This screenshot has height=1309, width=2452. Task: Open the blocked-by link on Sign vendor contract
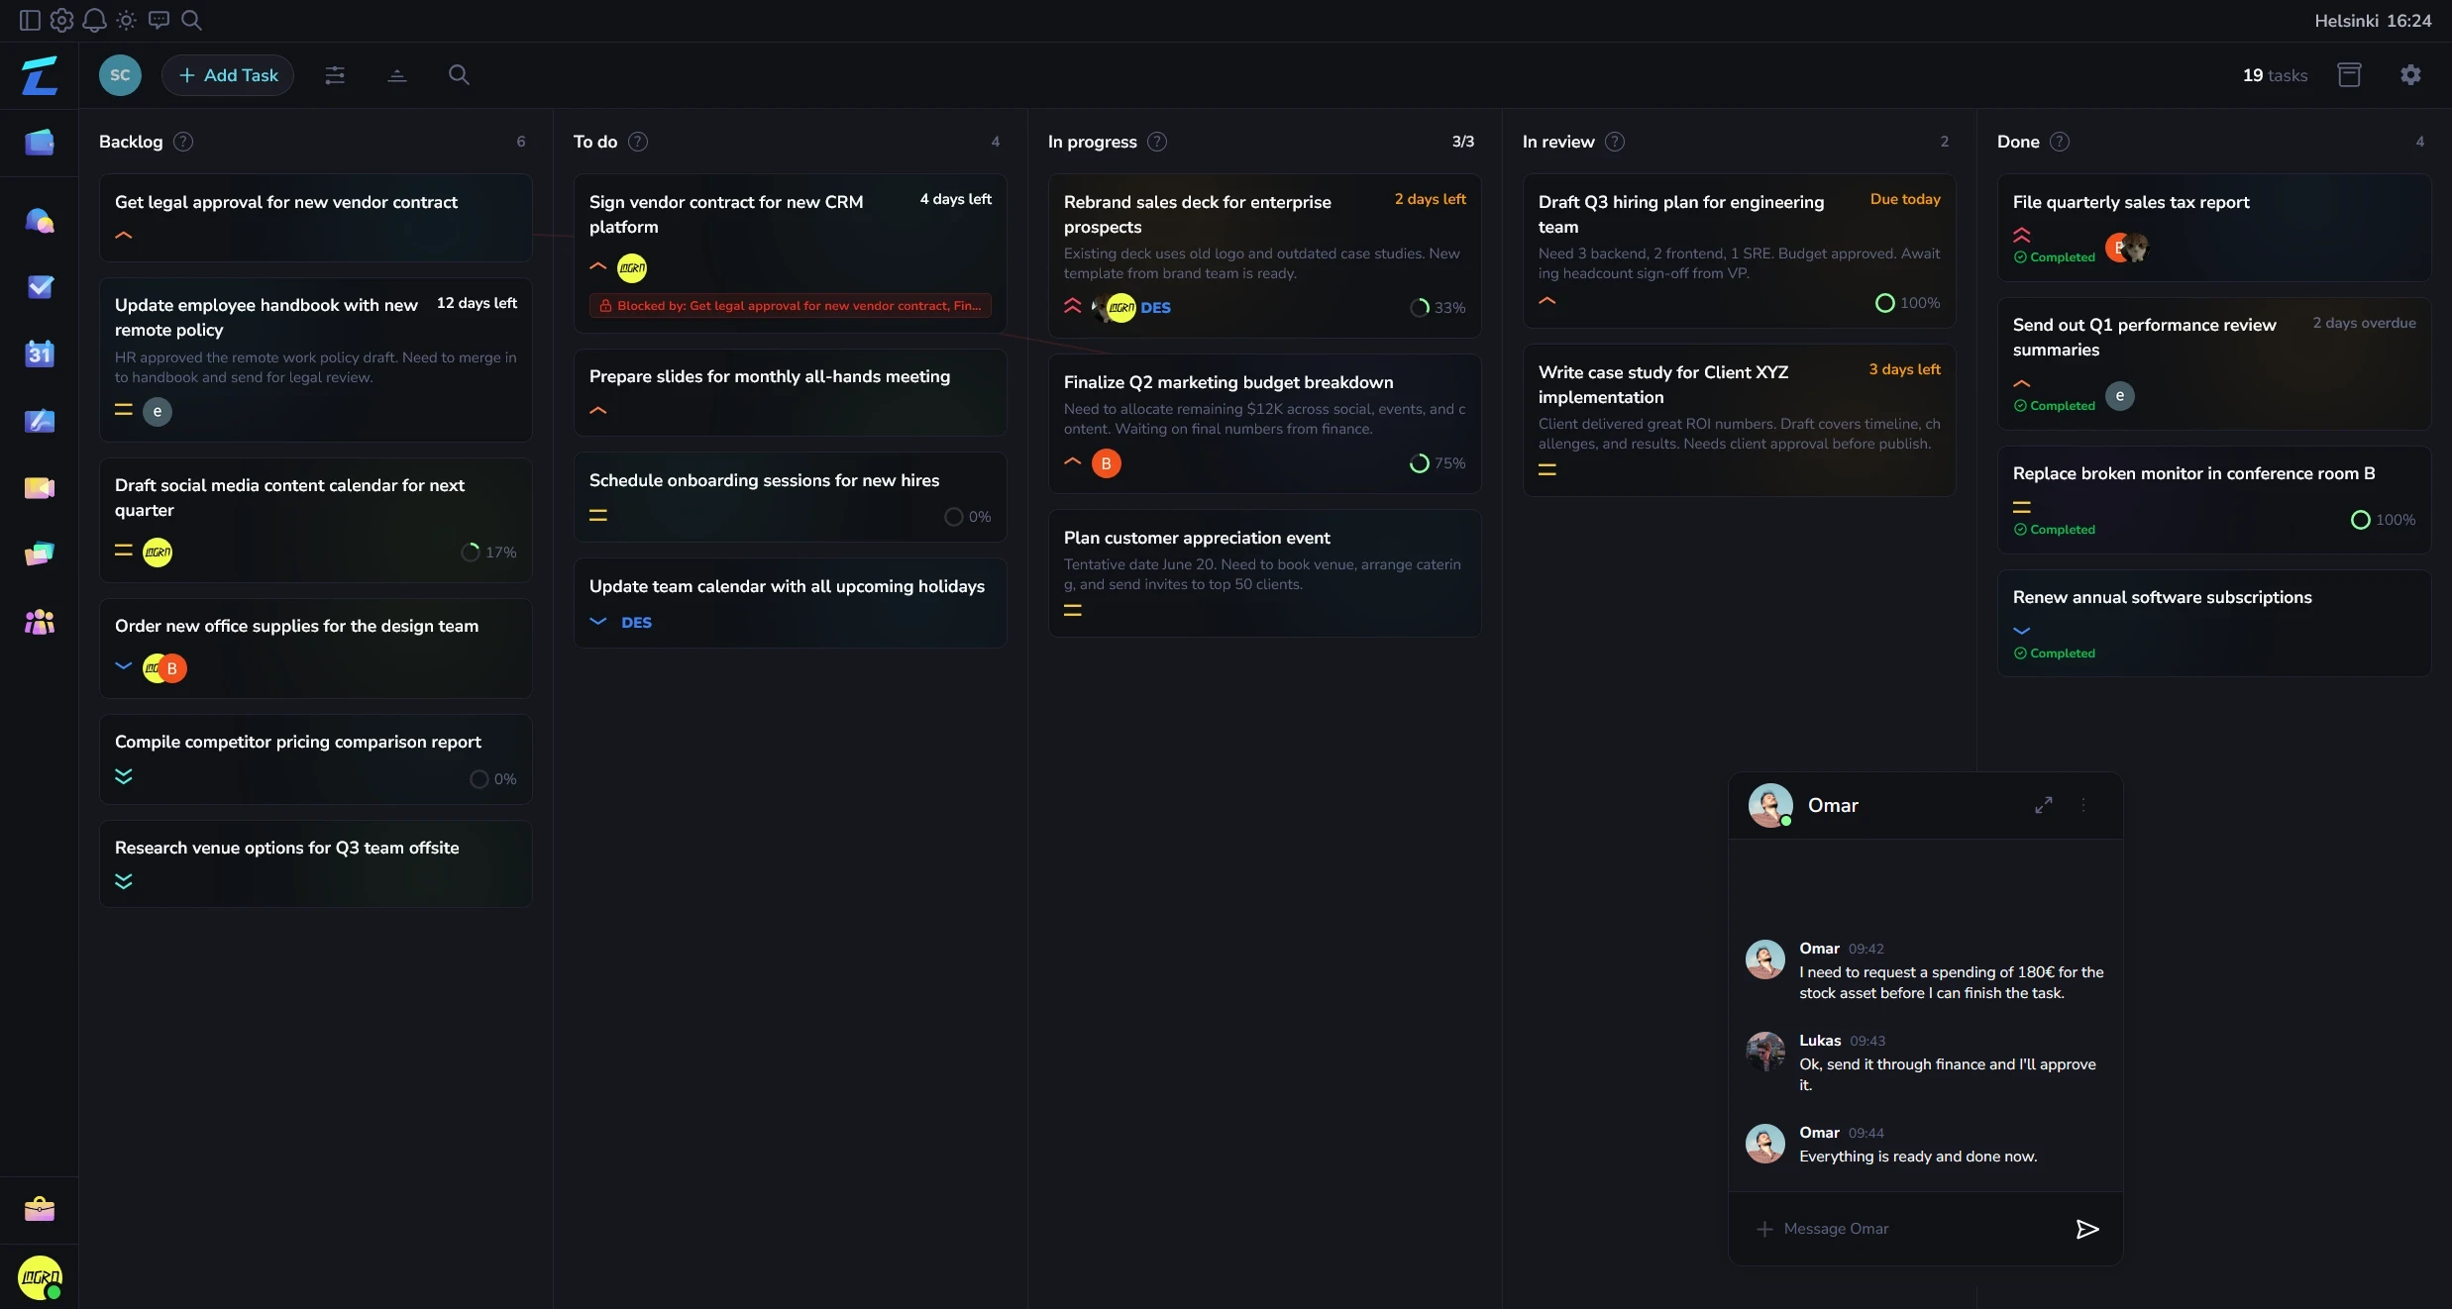790,306
